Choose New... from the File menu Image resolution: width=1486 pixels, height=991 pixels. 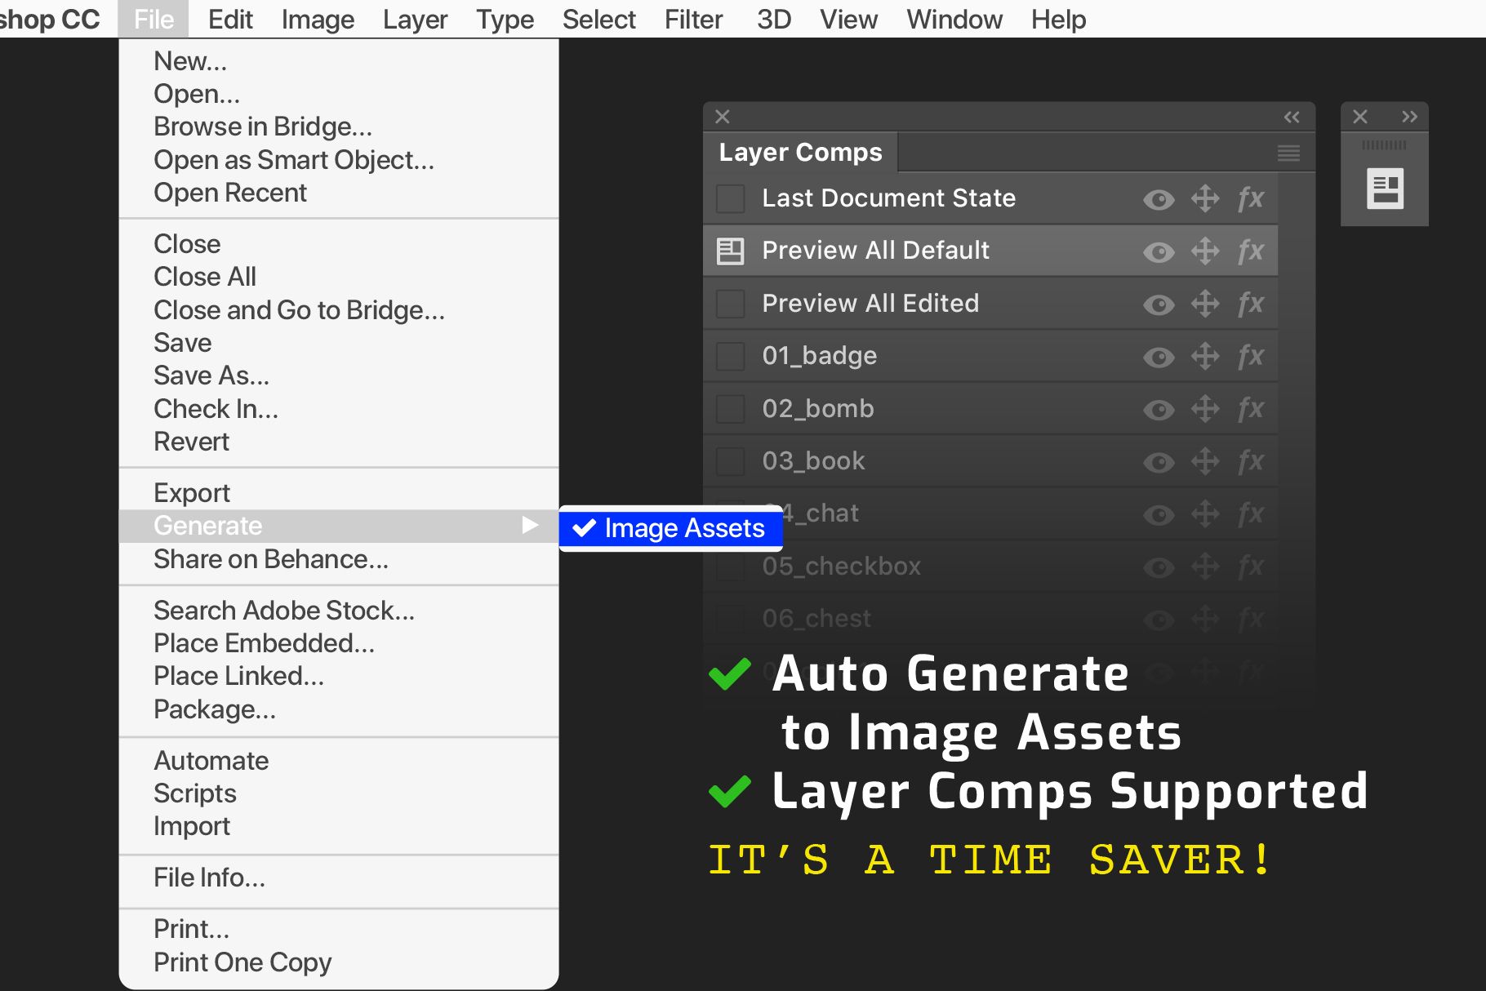click(x=339, y=61)
